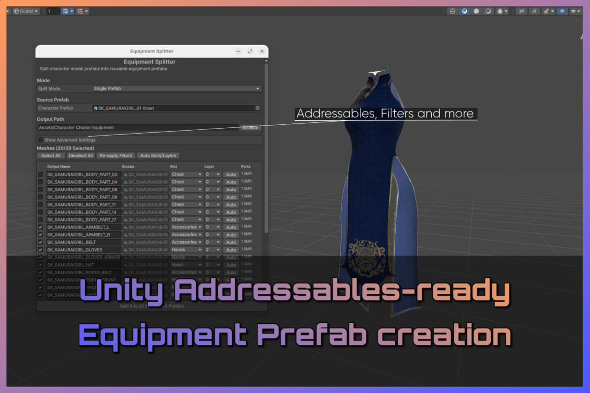
Task: Check the BODY_PART_03 mesh checkbox
Action: click(41, 174)
